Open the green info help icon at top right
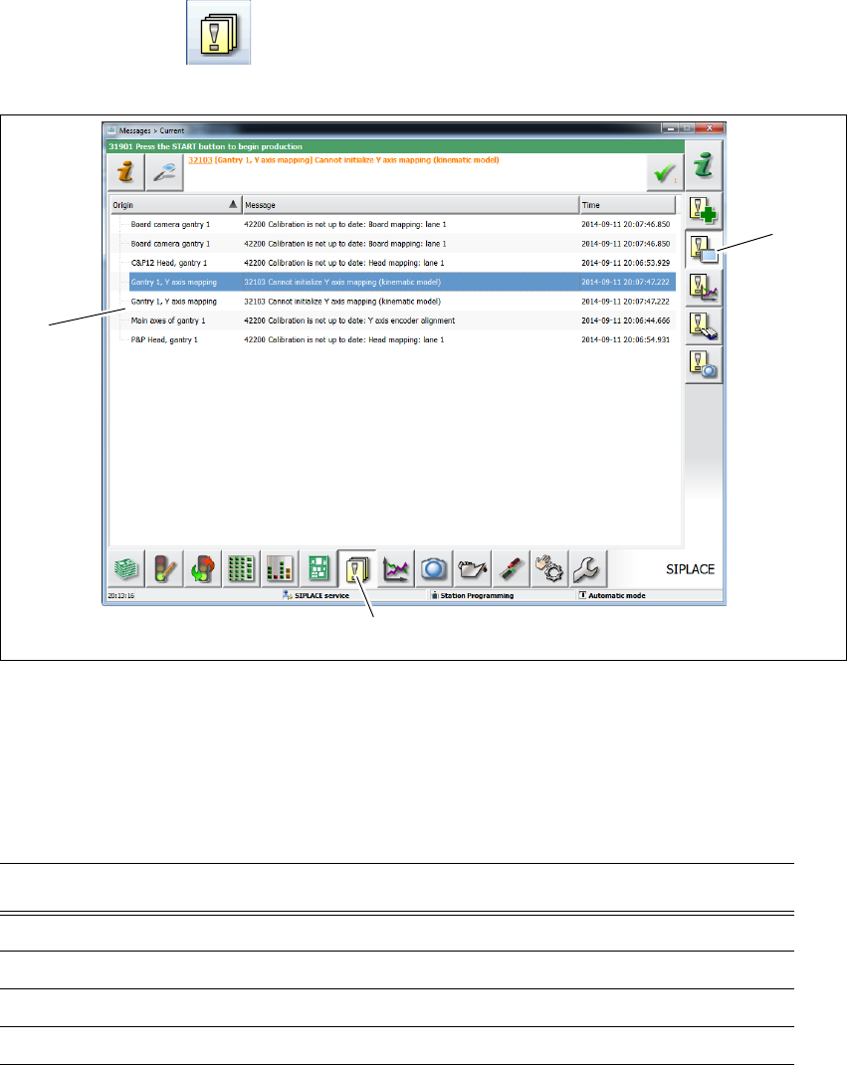Image resolution: width=847 pixels, height=1065 pixels. coord(704,166)
